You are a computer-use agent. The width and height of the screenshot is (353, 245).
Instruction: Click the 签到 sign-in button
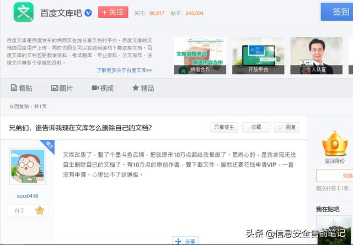point(337,12)
